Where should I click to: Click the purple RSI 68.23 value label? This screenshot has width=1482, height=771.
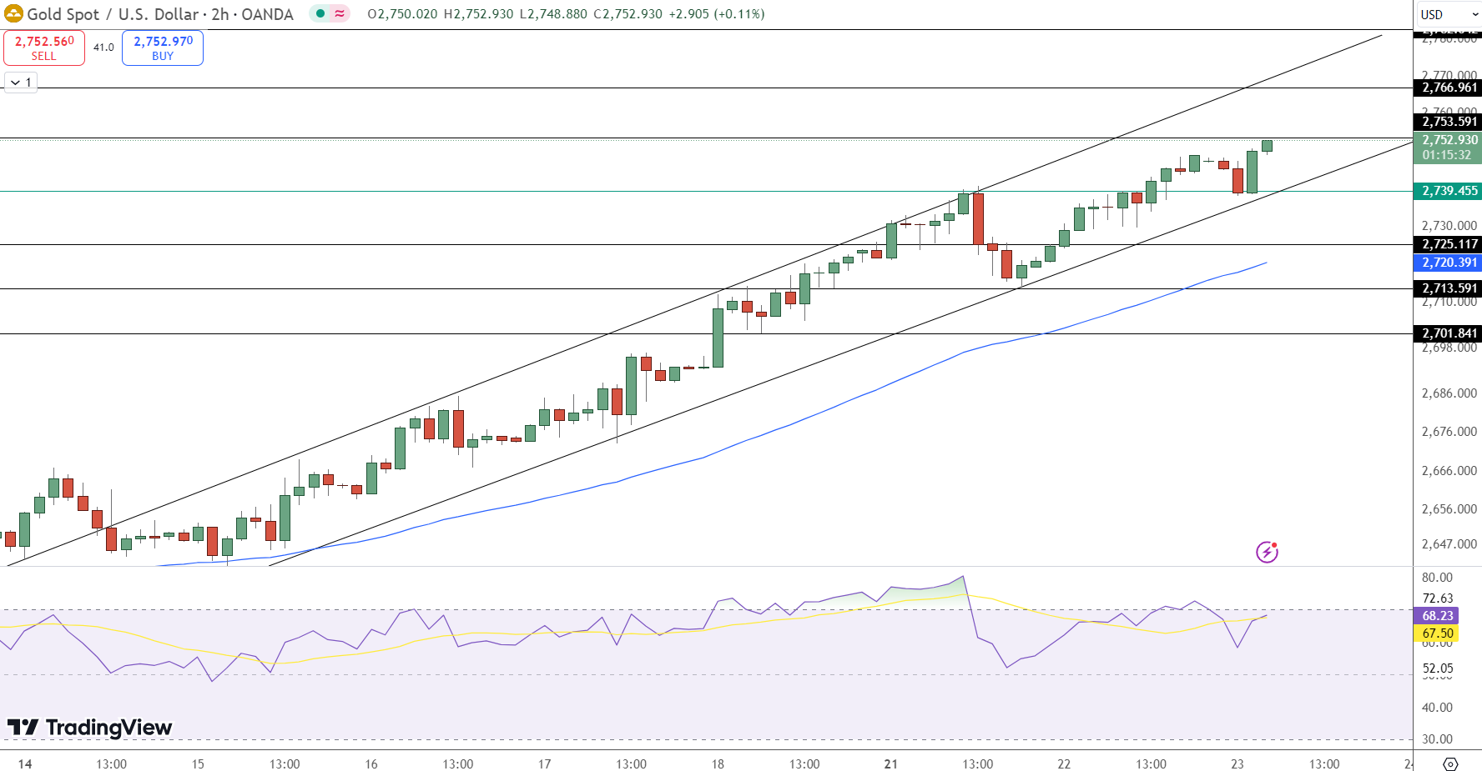1437,616
